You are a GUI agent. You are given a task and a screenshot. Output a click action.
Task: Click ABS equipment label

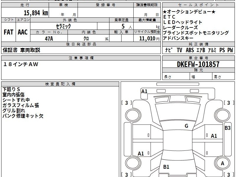[x=190, y=50]
